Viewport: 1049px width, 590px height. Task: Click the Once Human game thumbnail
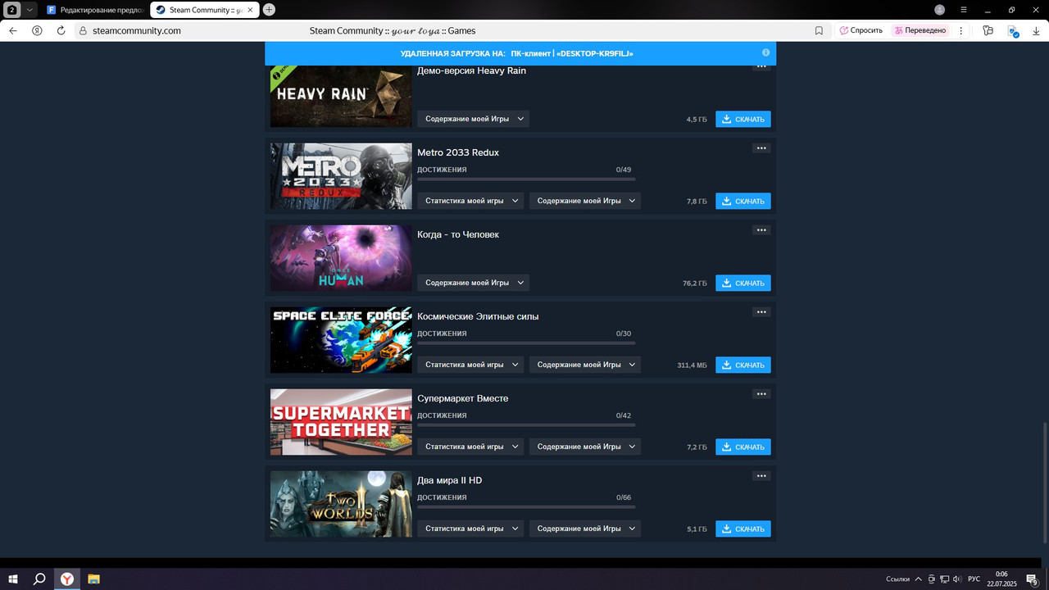coord(341,258)
